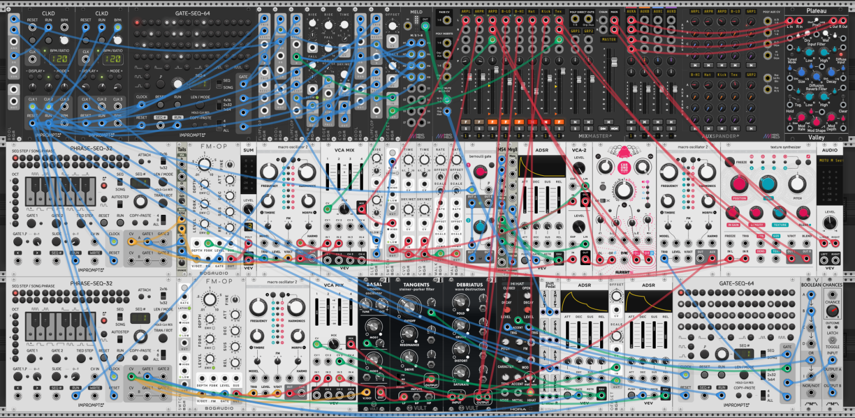Solo the Kick track in MixMaster
The width and height of the screenshot is (855, 418).
click(546, 129)
